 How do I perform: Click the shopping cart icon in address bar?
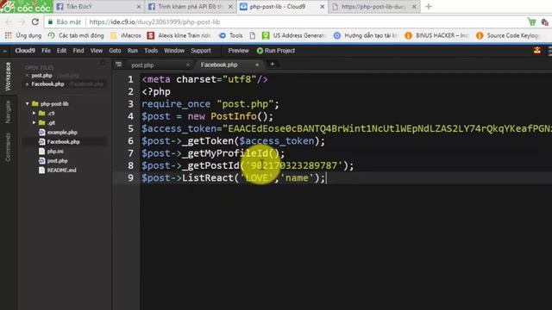tap(531, 22)
